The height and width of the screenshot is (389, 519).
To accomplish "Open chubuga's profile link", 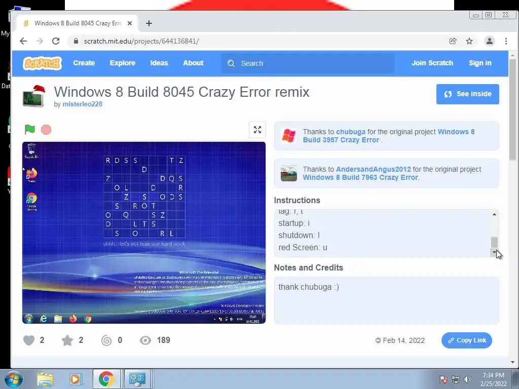I will click(x=351, y=132).
